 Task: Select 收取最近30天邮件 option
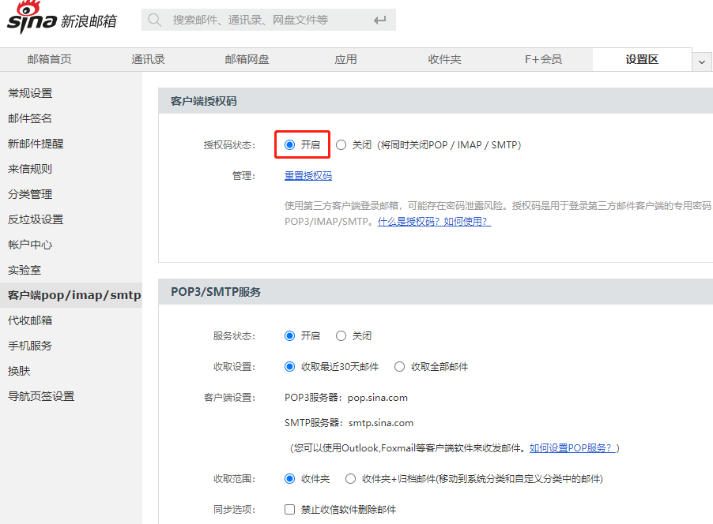(x=290, y=366)
